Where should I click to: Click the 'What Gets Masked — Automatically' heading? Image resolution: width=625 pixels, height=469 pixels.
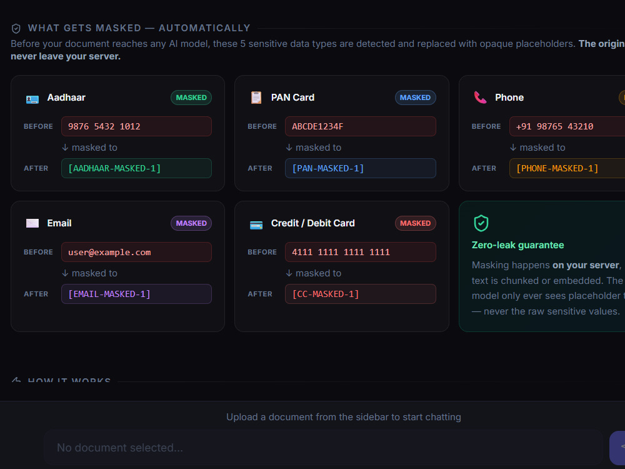click(x=139, y=28)
